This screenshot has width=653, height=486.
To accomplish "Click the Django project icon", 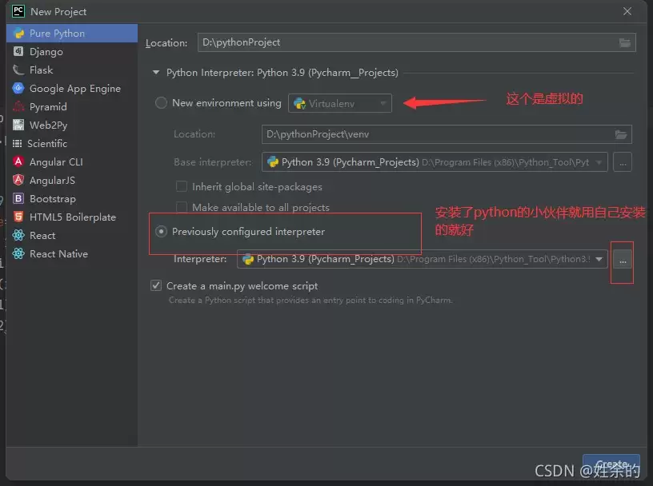I will pyautogui.click(x=18, y=51).
